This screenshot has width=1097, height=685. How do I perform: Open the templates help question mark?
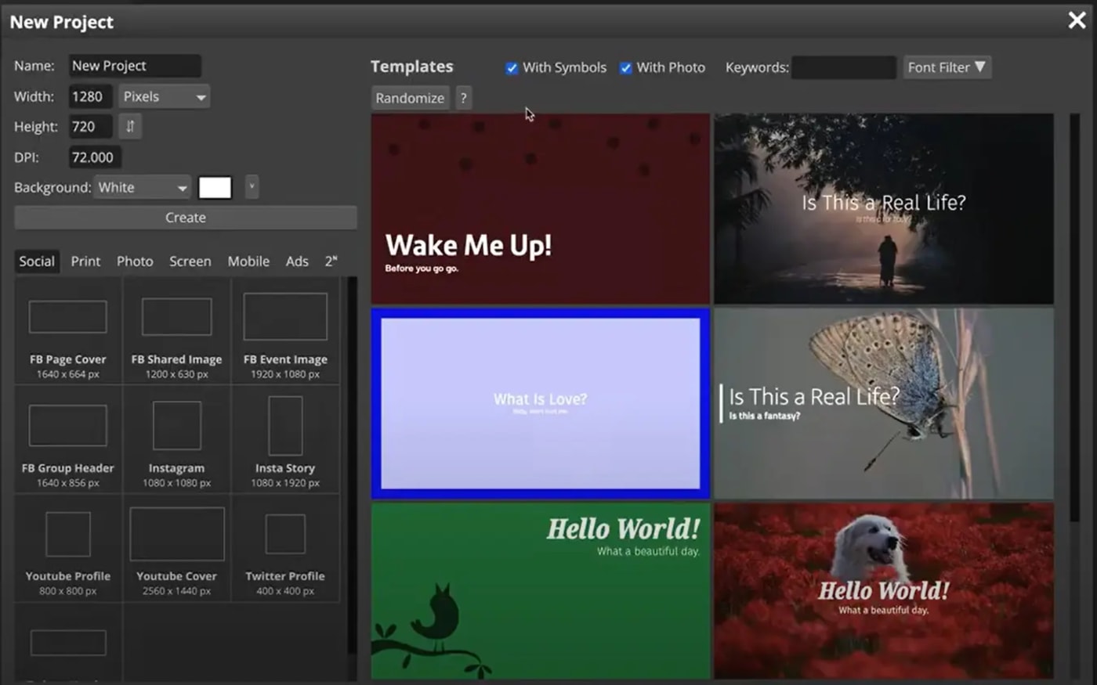click(464, 97)
